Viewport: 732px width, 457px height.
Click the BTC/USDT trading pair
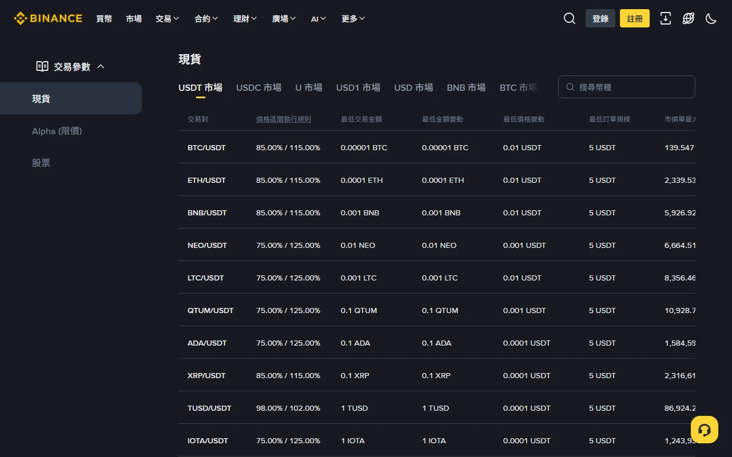click(206, 147)
